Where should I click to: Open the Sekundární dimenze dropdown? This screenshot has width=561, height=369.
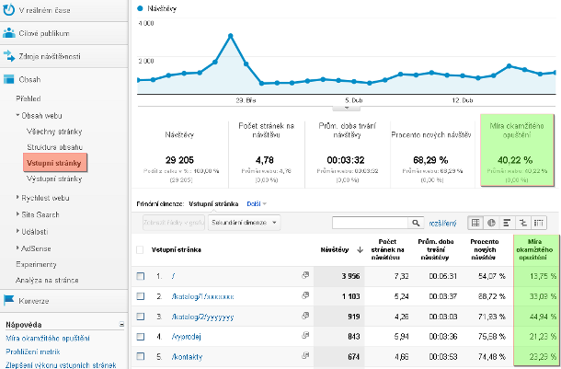pyautogui.click(x=244, y=223)
